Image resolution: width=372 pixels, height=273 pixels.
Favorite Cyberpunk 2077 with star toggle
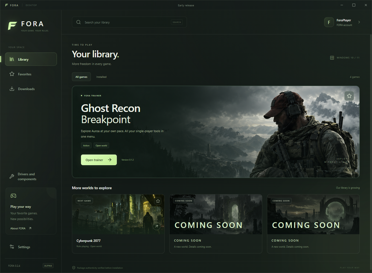(158, 201)
